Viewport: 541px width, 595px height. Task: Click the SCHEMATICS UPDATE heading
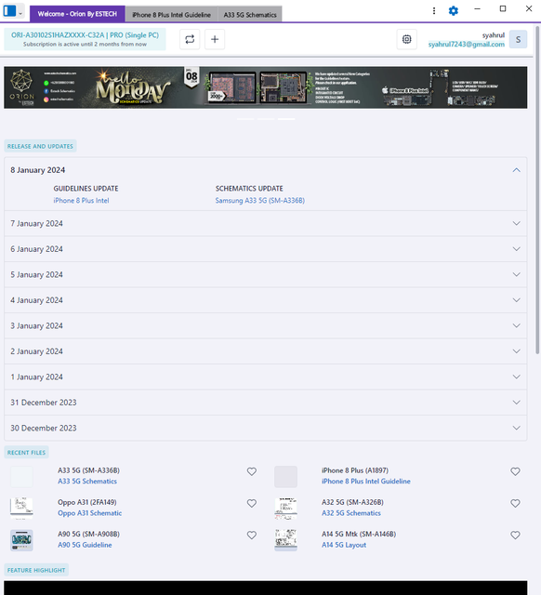(249, 189)
